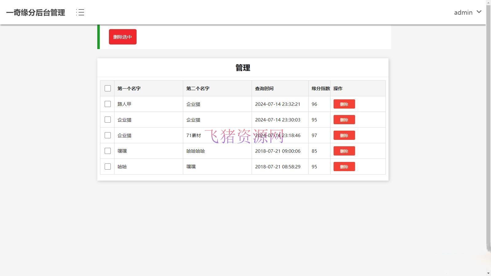The width and height of the screenshot is (491, 276).
Task: Select the 一奇缘分后台管理 site title
Action: point(35,13)
